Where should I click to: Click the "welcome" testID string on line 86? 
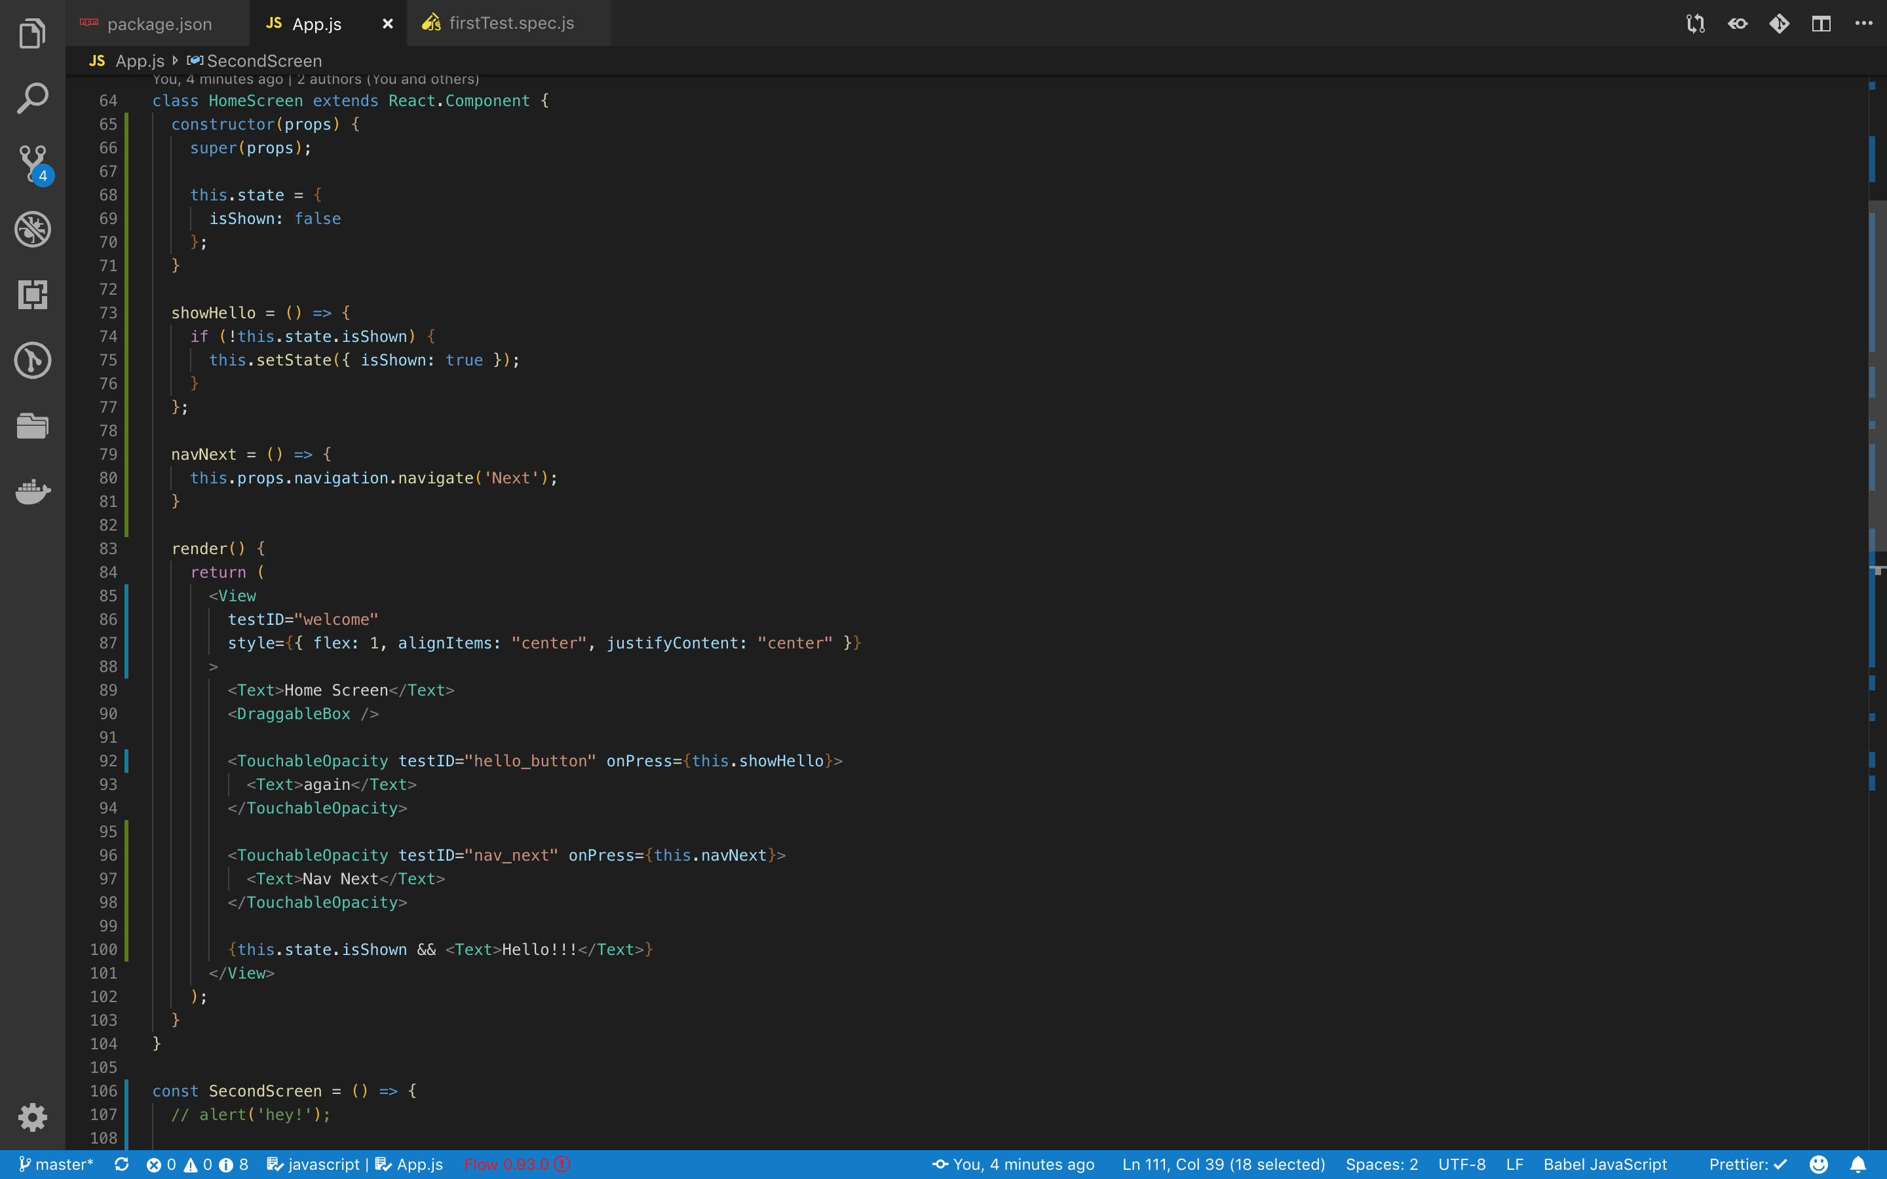point(336,619)
